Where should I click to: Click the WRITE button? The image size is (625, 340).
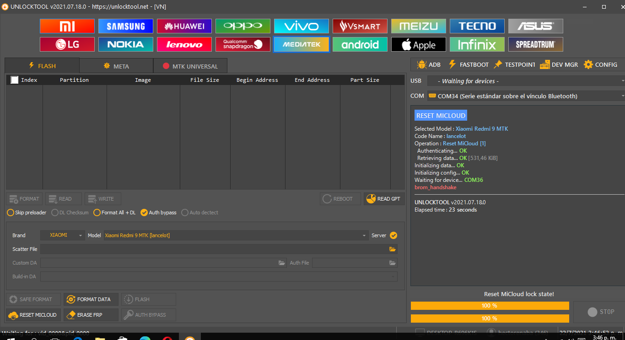[103, 199]
